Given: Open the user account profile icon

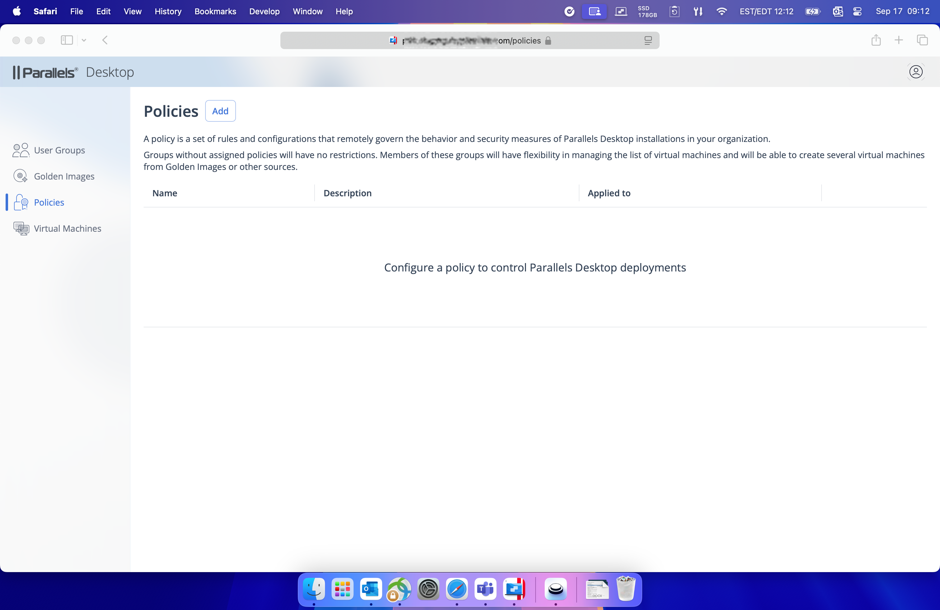Looking at the screenshot, I should [x=915, y=72].
